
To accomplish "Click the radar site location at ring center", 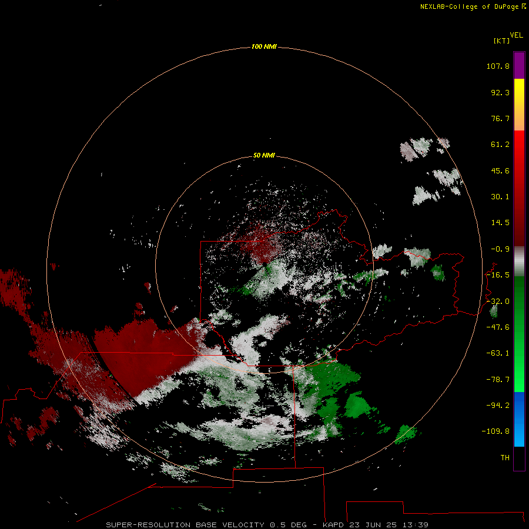I will click(264, 264).
